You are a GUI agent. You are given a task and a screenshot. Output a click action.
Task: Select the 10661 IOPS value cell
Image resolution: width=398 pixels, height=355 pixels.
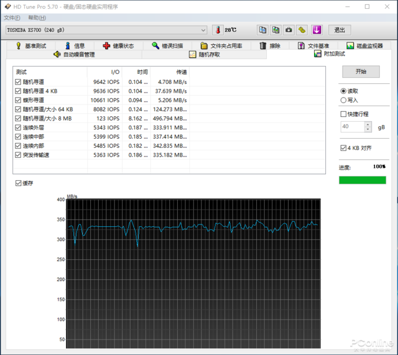[105, 100]
